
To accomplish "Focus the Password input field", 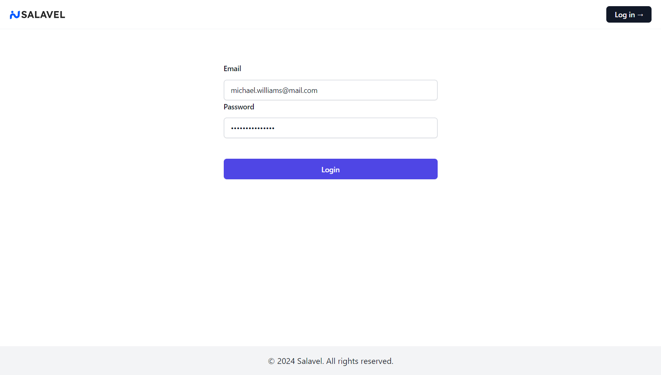I will coord(330,128).
